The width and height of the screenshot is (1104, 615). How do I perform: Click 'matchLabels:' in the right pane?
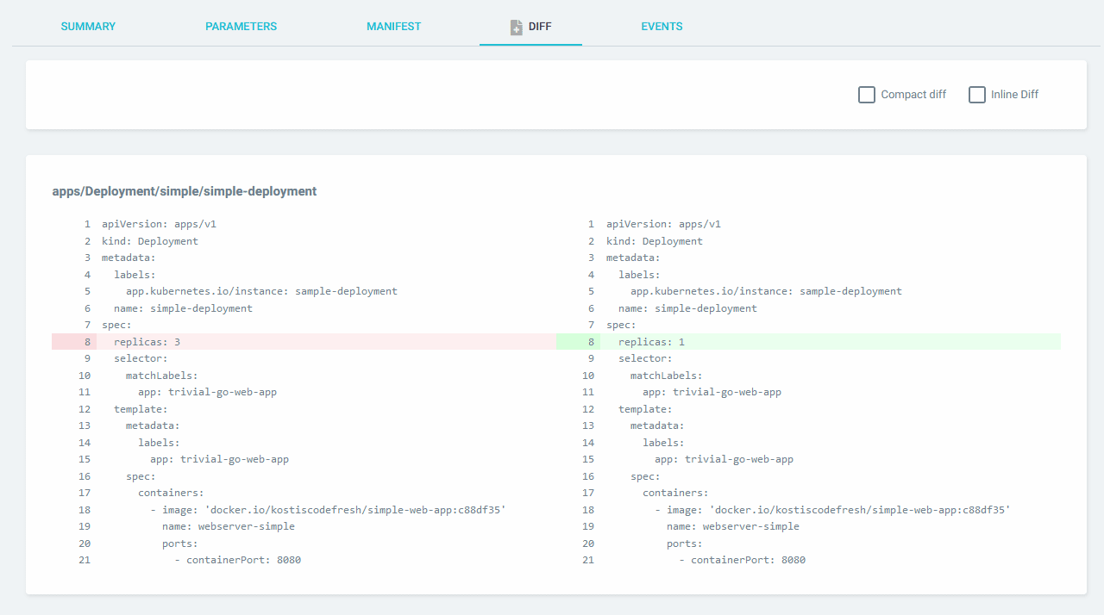click(667, 376)
